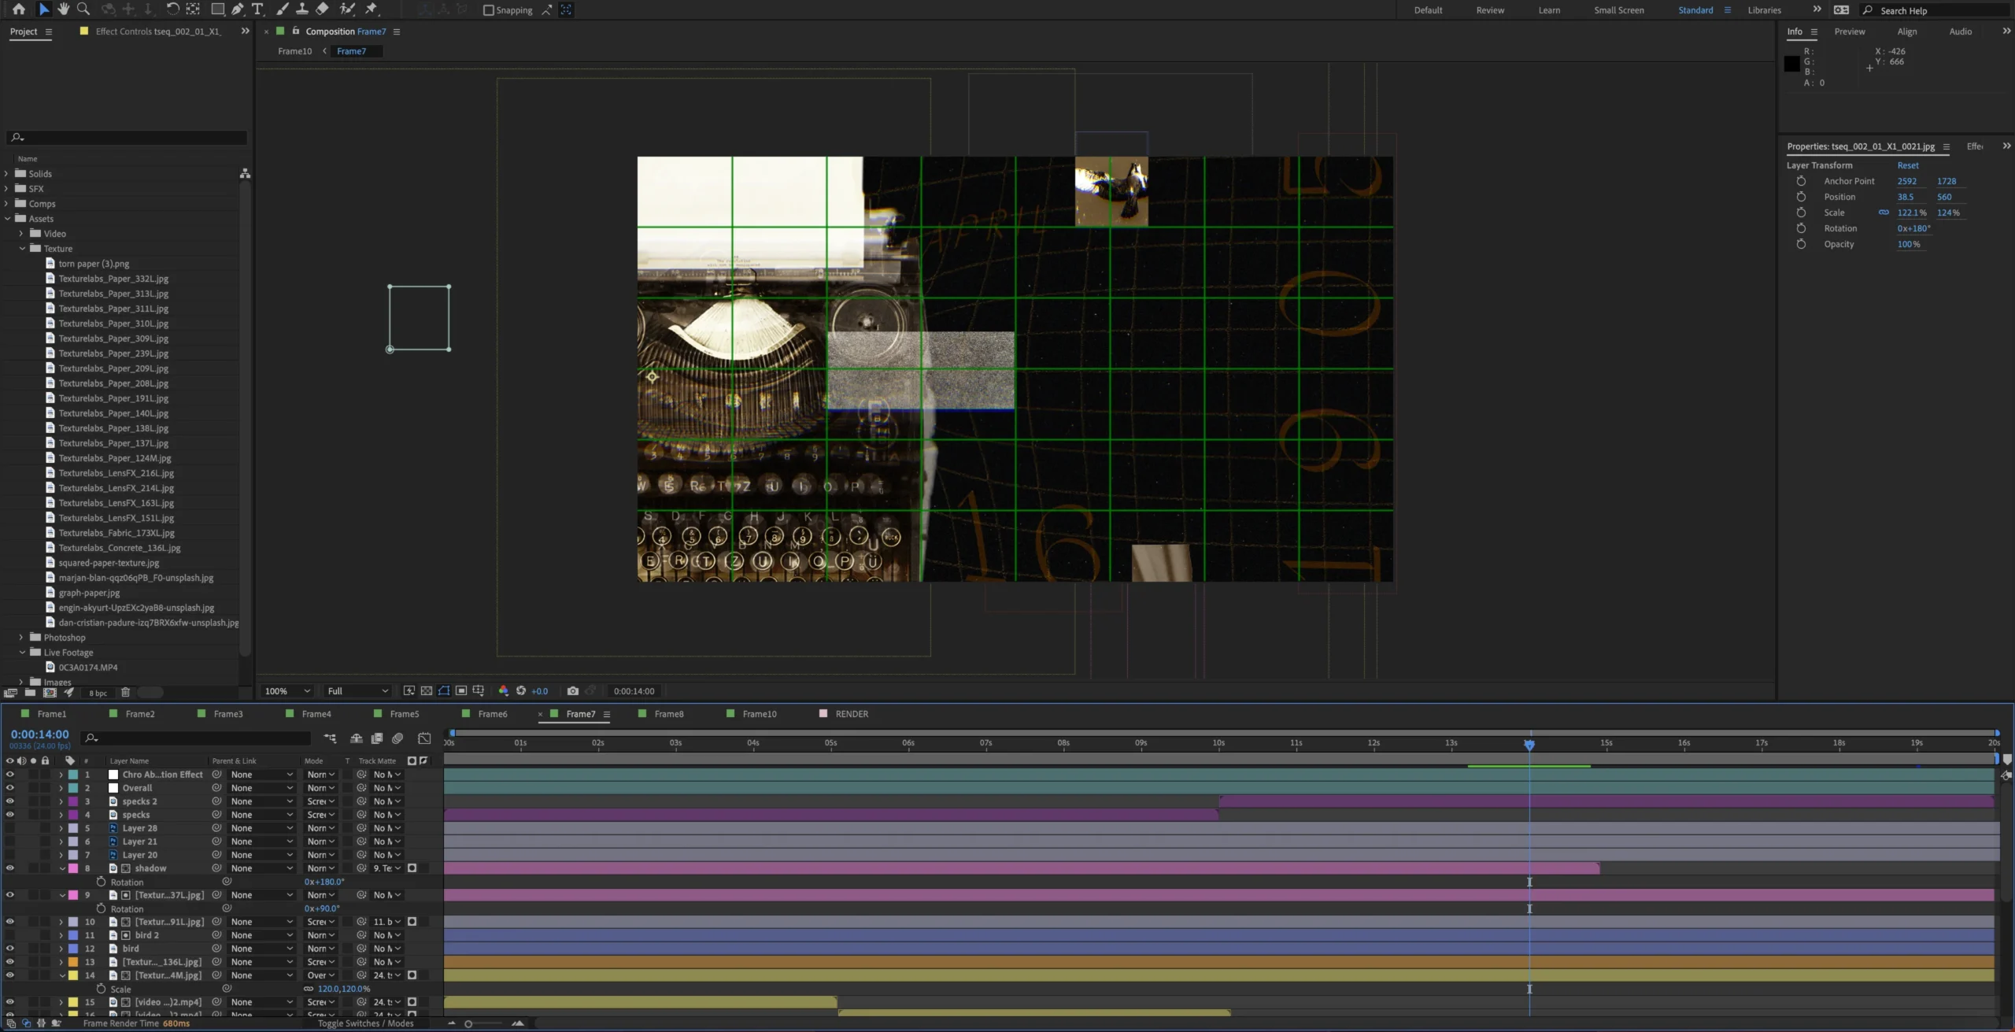Viewport: 2015px width, 1032px height.
Task: Toggle the transparency grid in viewer
Action: click(427, 691)
